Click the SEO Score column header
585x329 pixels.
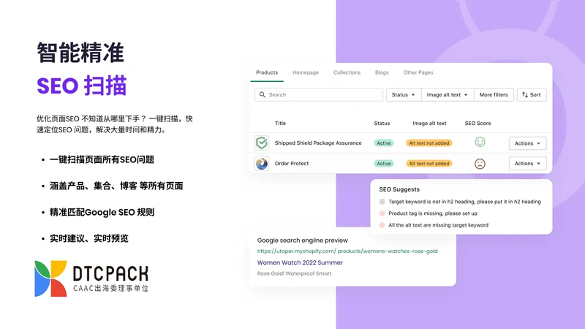tap(478, 123)
